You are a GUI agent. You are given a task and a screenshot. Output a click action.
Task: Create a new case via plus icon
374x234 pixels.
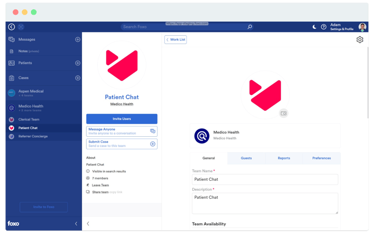(78, 78)
